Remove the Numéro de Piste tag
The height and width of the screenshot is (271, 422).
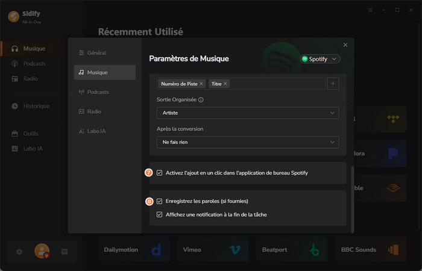201,84
